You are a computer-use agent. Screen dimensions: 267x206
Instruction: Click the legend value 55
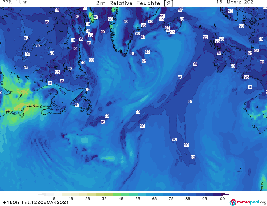pos(138,199)
